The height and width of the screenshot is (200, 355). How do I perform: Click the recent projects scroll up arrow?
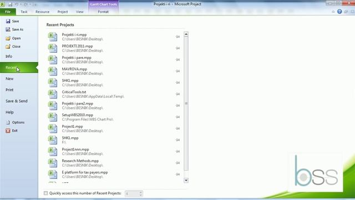click(x=186, y=34)
